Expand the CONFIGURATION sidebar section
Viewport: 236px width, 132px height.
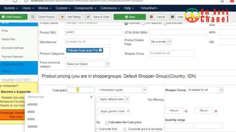(13, 65)
